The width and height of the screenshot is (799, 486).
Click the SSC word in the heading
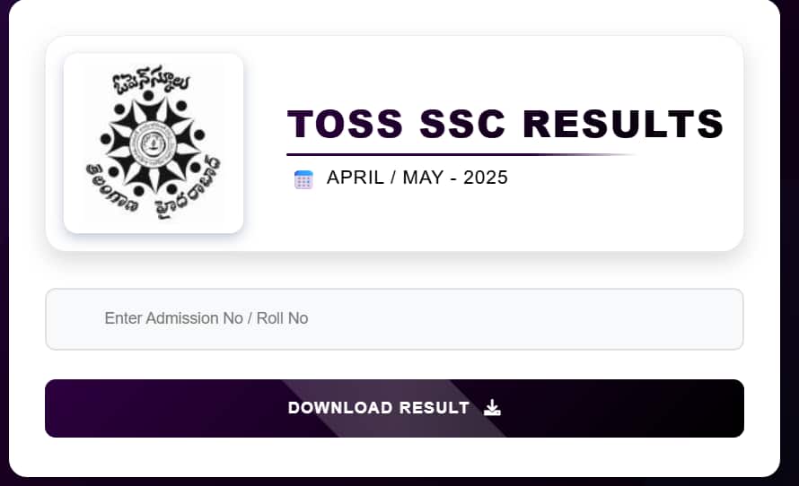click(x=462, y=124)
